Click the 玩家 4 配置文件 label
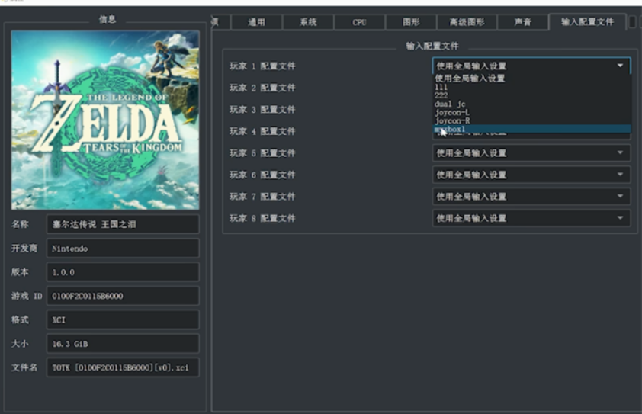 (x=262, y=131)
